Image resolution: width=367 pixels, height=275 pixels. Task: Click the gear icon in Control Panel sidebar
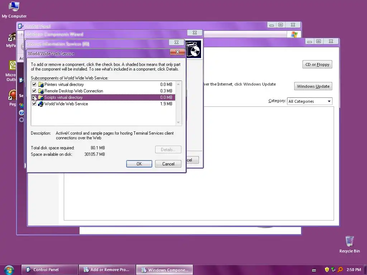tap(21, 120)
